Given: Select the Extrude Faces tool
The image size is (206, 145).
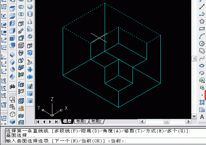Looking at the screenshot, I should click(x=21, y=24).
